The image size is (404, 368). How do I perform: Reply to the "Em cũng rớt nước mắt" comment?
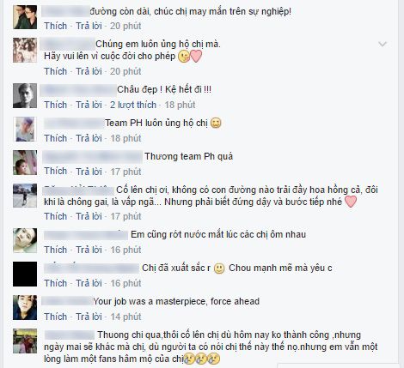coord(89,250)
